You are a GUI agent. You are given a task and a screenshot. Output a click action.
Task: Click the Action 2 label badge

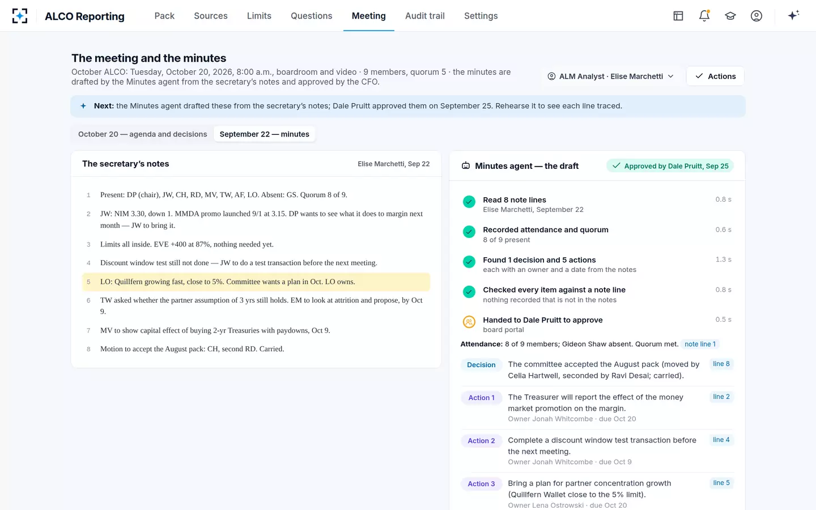pyautogui.click(x=481, y=441)
